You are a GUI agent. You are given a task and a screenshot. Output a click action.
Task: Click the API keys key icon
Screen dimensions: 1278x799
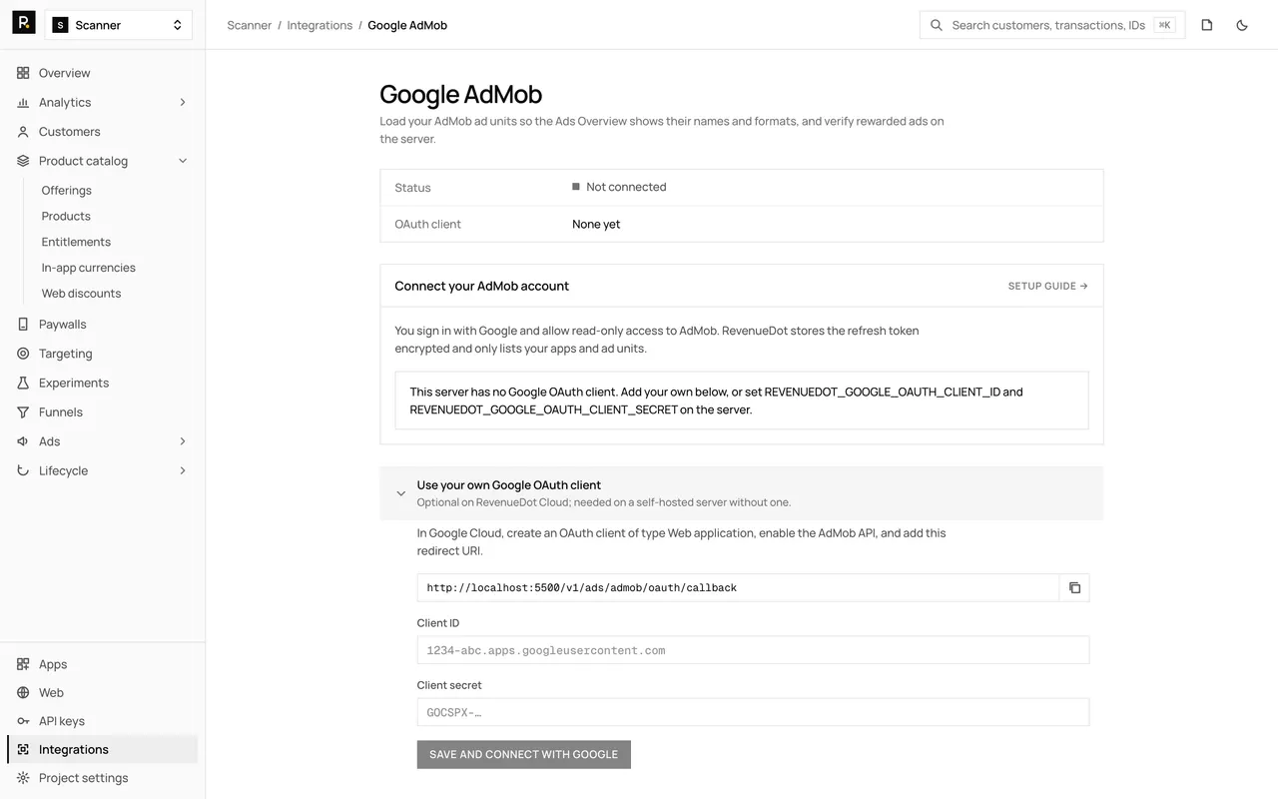coord(23,721)
